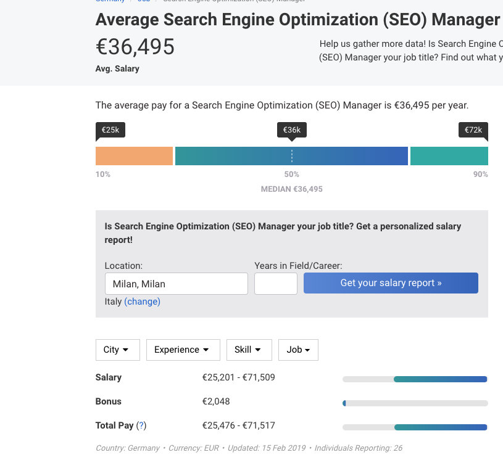Click the Get your salary report button
503x468 pixels.
[x=391, y=283]
